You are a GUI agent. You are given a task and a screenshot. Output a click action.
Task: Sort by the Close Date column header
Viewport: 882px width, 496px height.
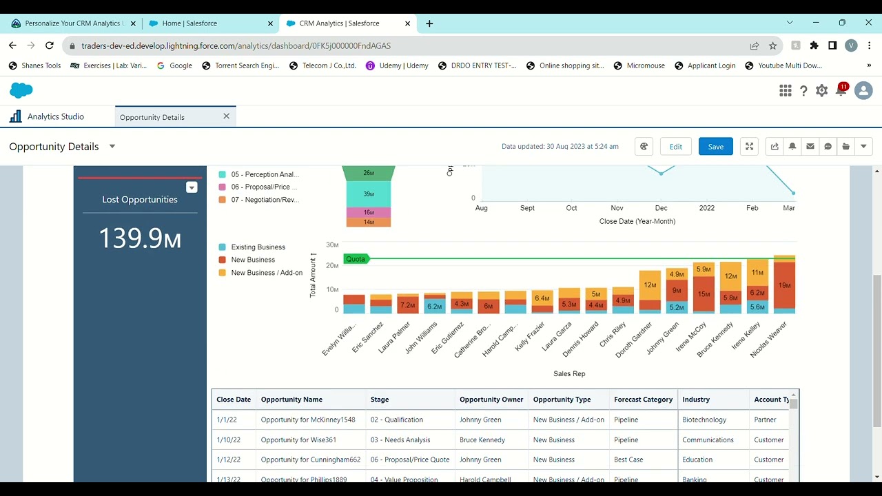coord(234,400)
